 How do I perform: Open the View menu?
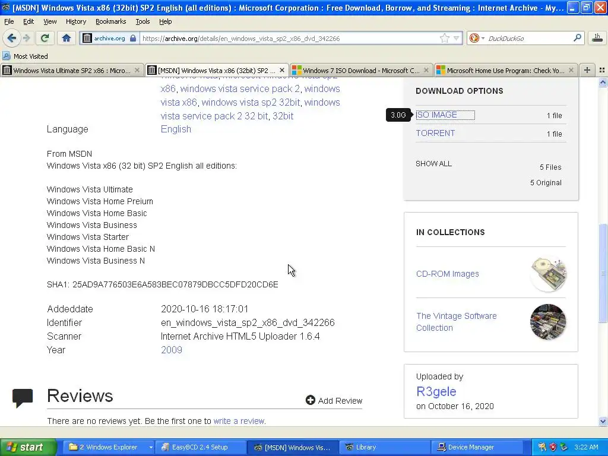(50, 21)
